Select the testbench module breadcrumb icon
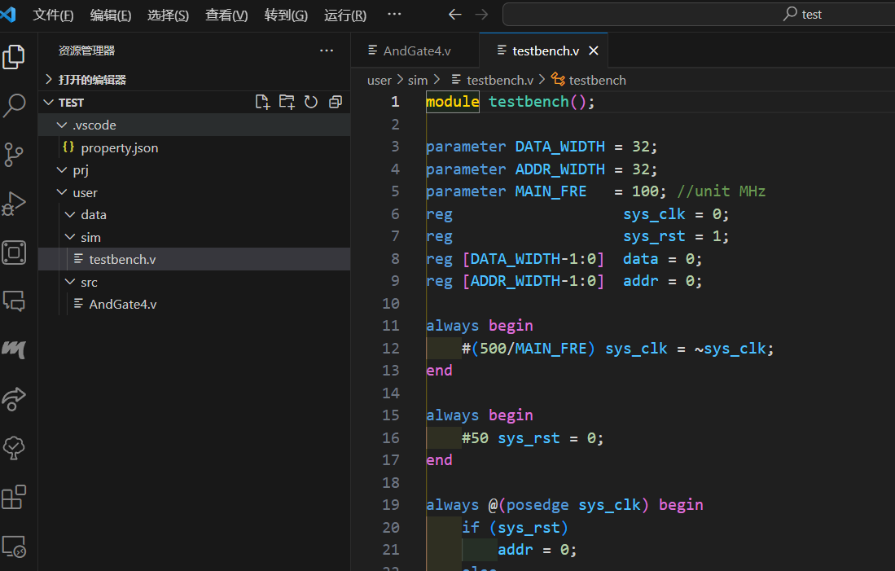The height and width of the screenshot is (571, 895). [x=558, y=80]
